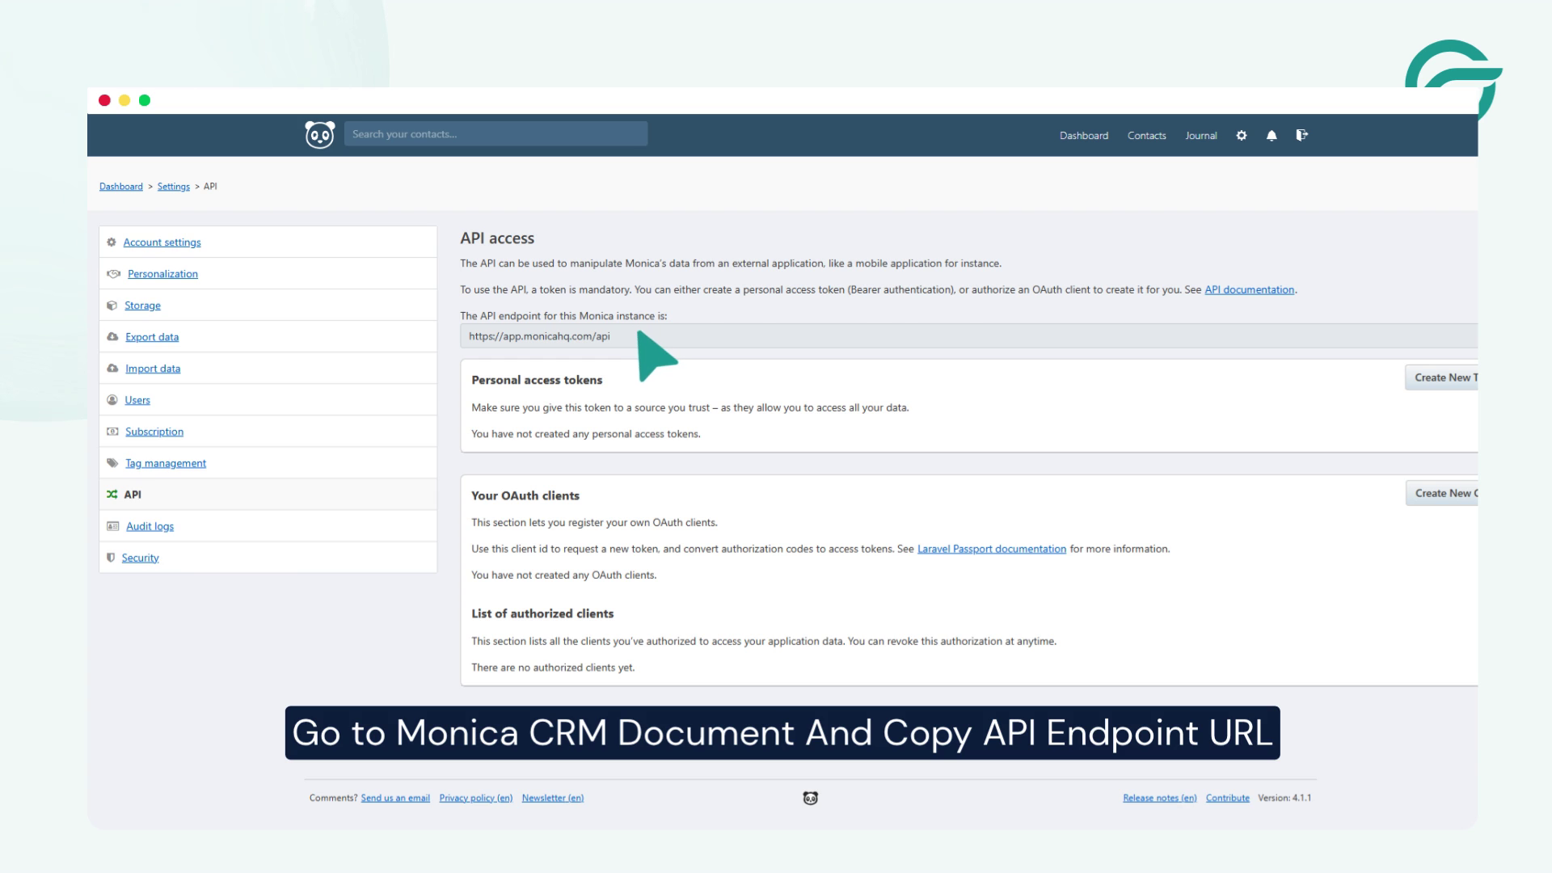This screenshot has width=1552, height=873.
Task: Open Account settings link
Action: 162,242
